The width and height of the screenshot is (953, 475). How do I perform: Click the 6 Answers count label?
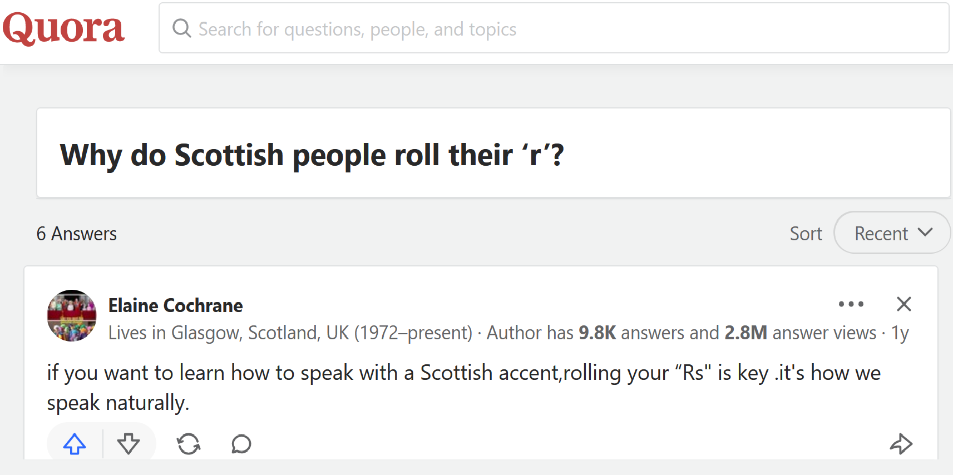click(x=77, y=234)
